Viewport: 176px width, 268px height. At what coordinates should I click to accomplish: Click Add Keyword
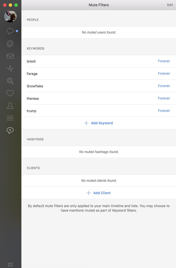(99, 123)
